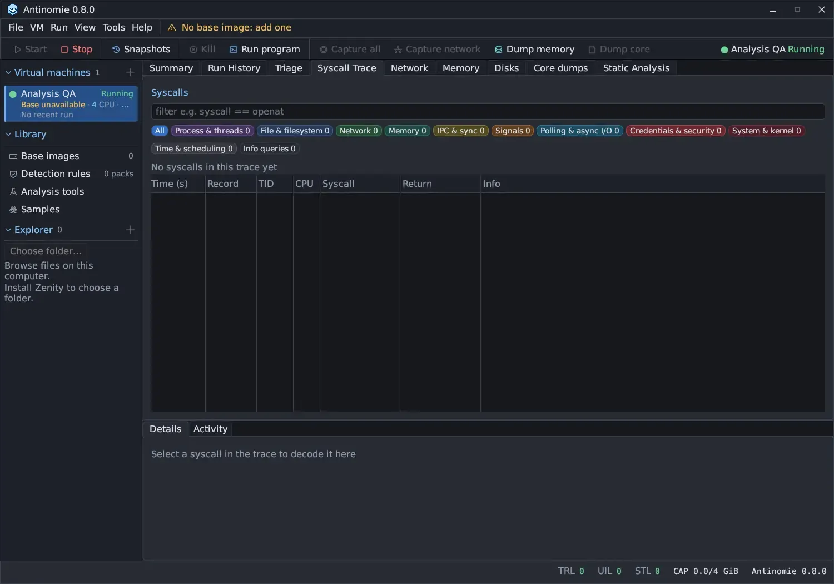Viewport: 834px width, 584px height.
Task: Click the Stop VM toolbar icon
Action: pos(64,50)
